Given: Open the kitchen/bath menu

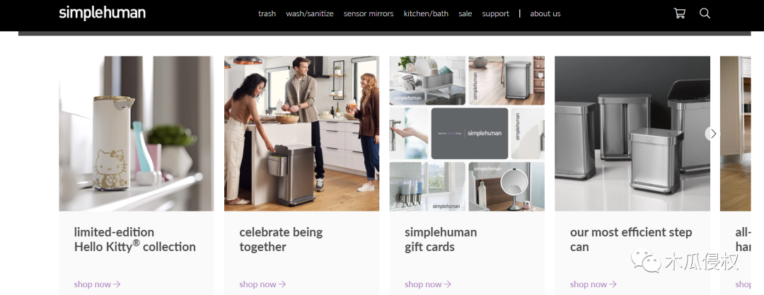Looking at the screenshot, I should point(426,13).
